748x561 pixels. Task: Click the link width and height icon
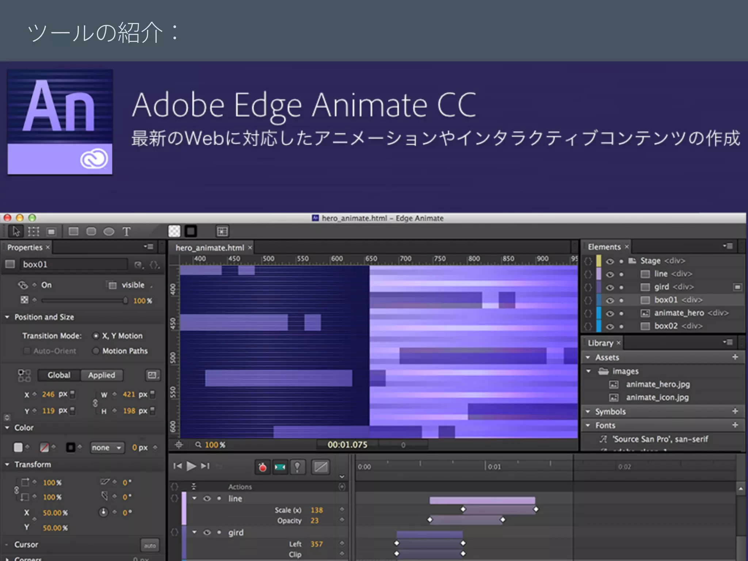(95, 403)
